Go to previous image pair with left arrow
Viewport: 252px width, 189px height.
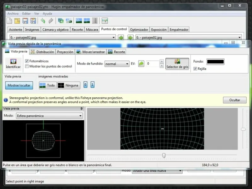[x=121, y=37]
